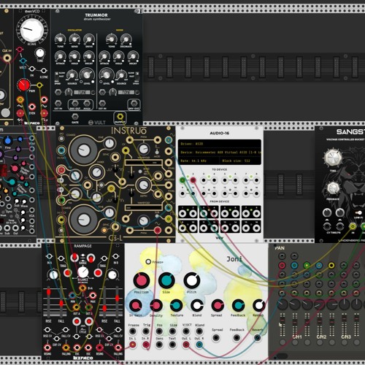Click the Joni Trig input jack
Screen dimensions: 365x365
[x=146, y=331]
